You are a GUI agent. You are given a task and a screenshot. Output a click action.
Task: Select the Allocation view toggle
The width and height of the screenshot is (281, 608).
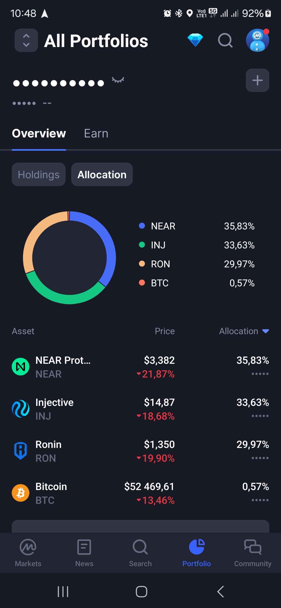click(102, 175)
